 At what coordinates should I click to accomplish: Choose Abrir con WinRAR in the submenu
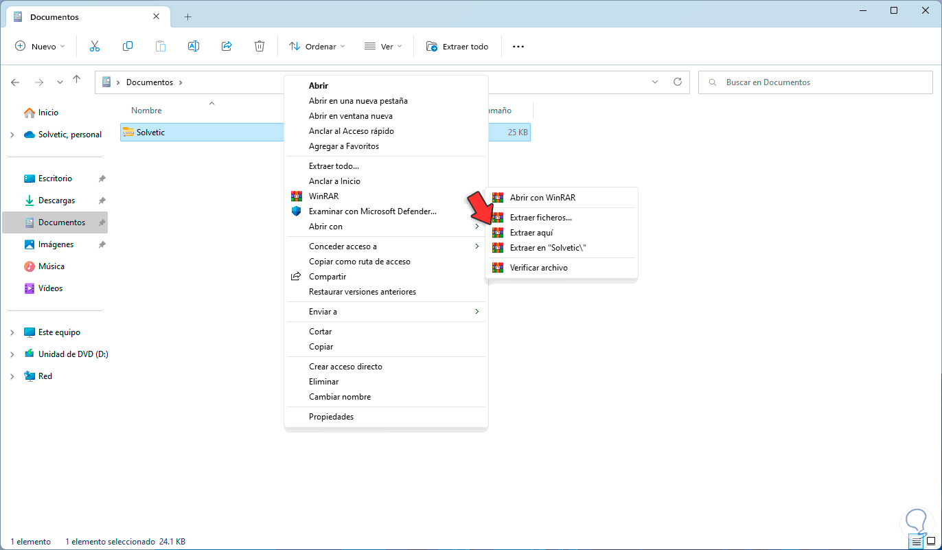[x=562, y=198]
